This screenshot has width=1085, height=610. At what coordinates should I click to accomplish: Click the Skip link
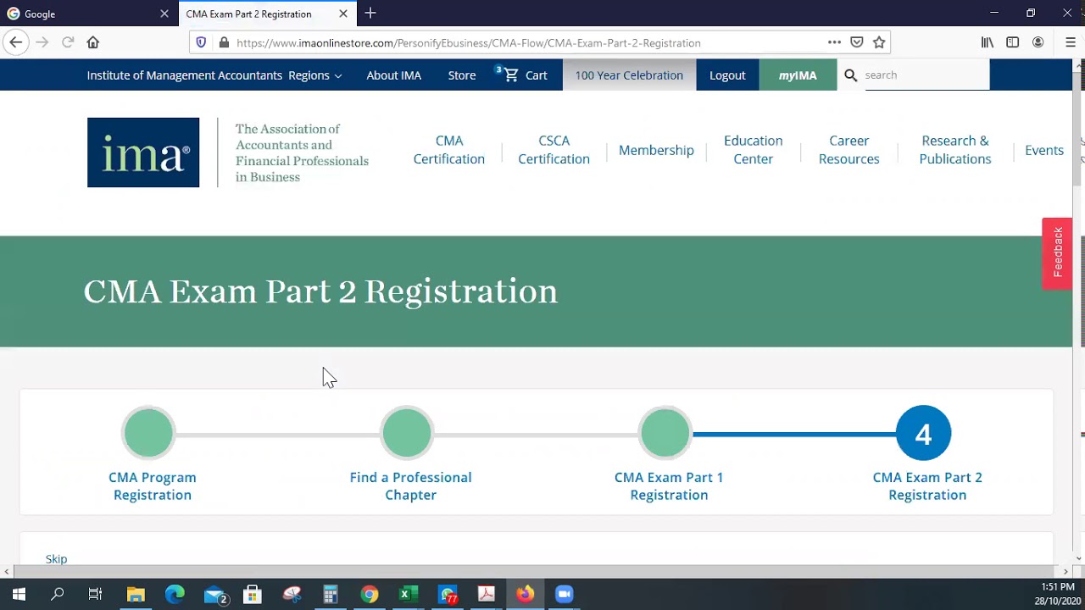(x=56, y=558)
